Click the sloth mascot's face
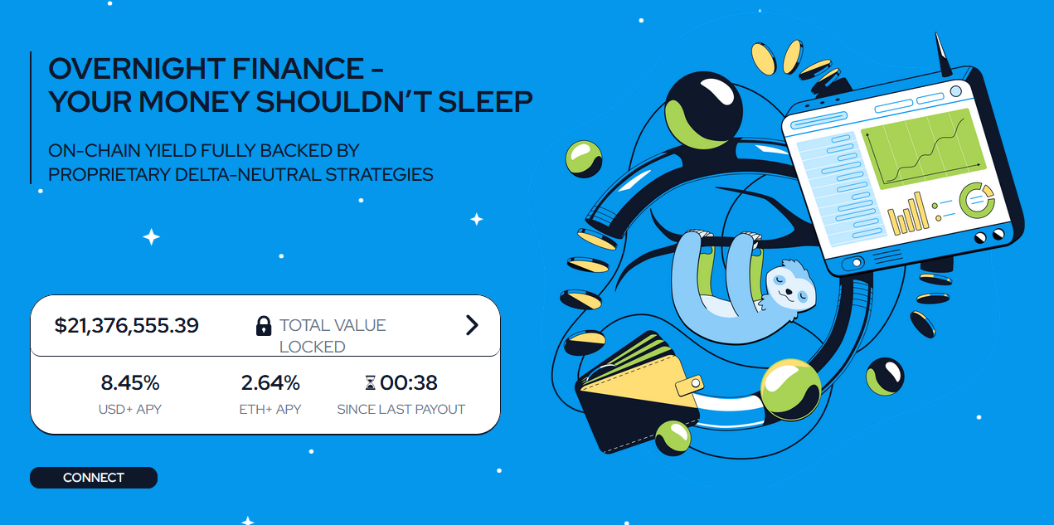 click(790, 289)
